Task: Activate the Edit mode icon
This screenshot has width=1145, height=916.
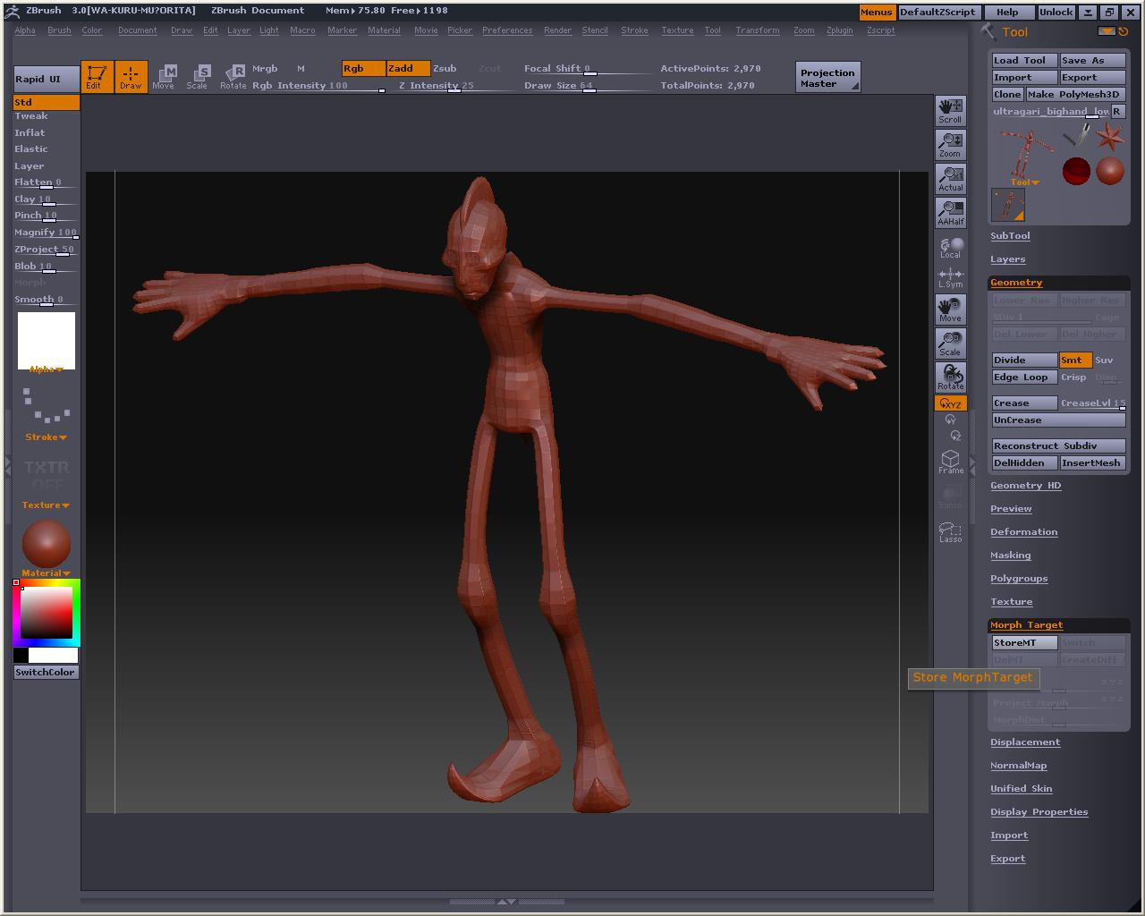Action: [x=97, y=77]
